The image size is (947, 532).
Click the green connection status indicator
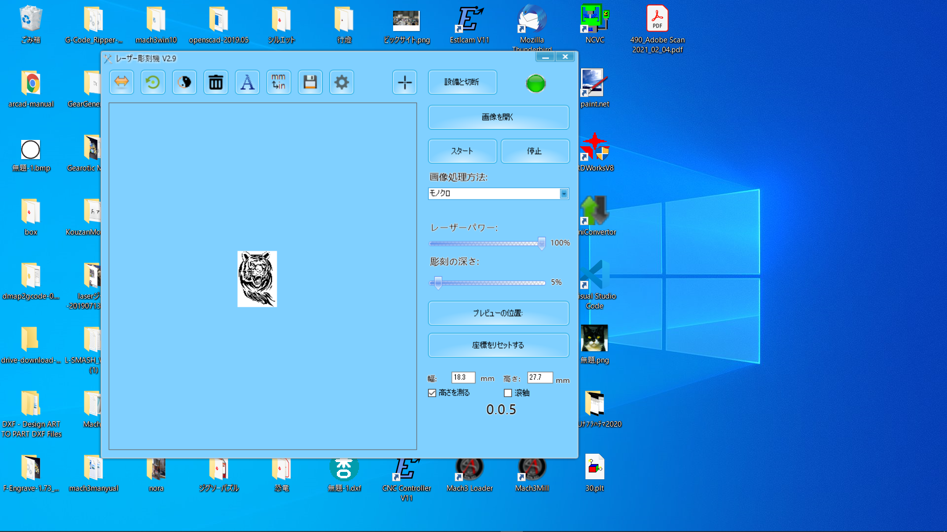[536, 83]
